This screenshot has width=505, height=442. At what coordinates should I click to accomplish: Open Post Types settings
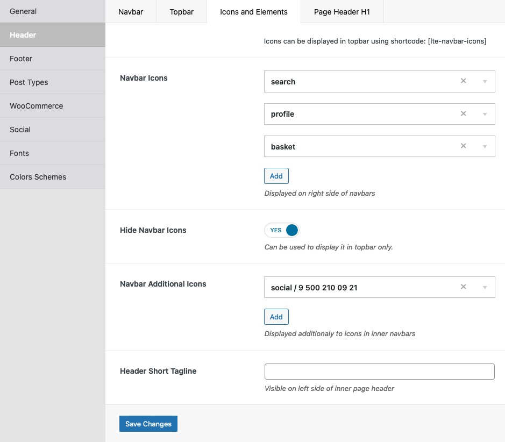coord(53,82)
